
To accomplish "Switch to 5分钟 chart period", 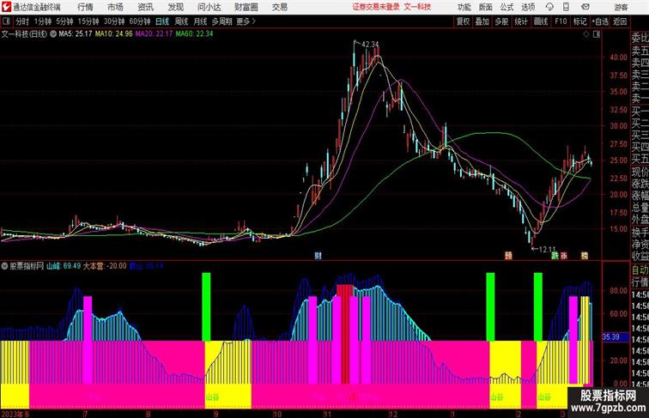I will (64, 21).
